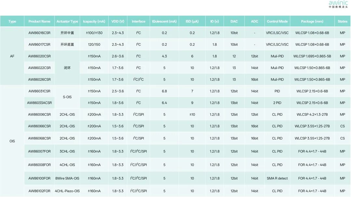Select the S-OIS actuator type cell
This screenshot has width=351, height=197.
point(67,97)
